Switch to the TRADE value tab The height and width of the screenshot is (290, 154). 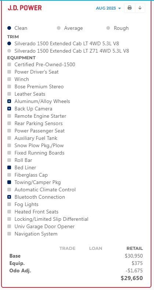pyautogui.click(x=67, y=248)
